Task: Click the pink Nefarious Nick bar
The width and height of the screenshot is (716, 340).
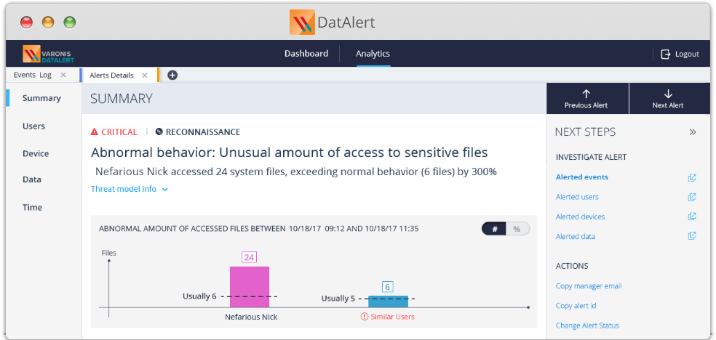Action: [250, 287]
